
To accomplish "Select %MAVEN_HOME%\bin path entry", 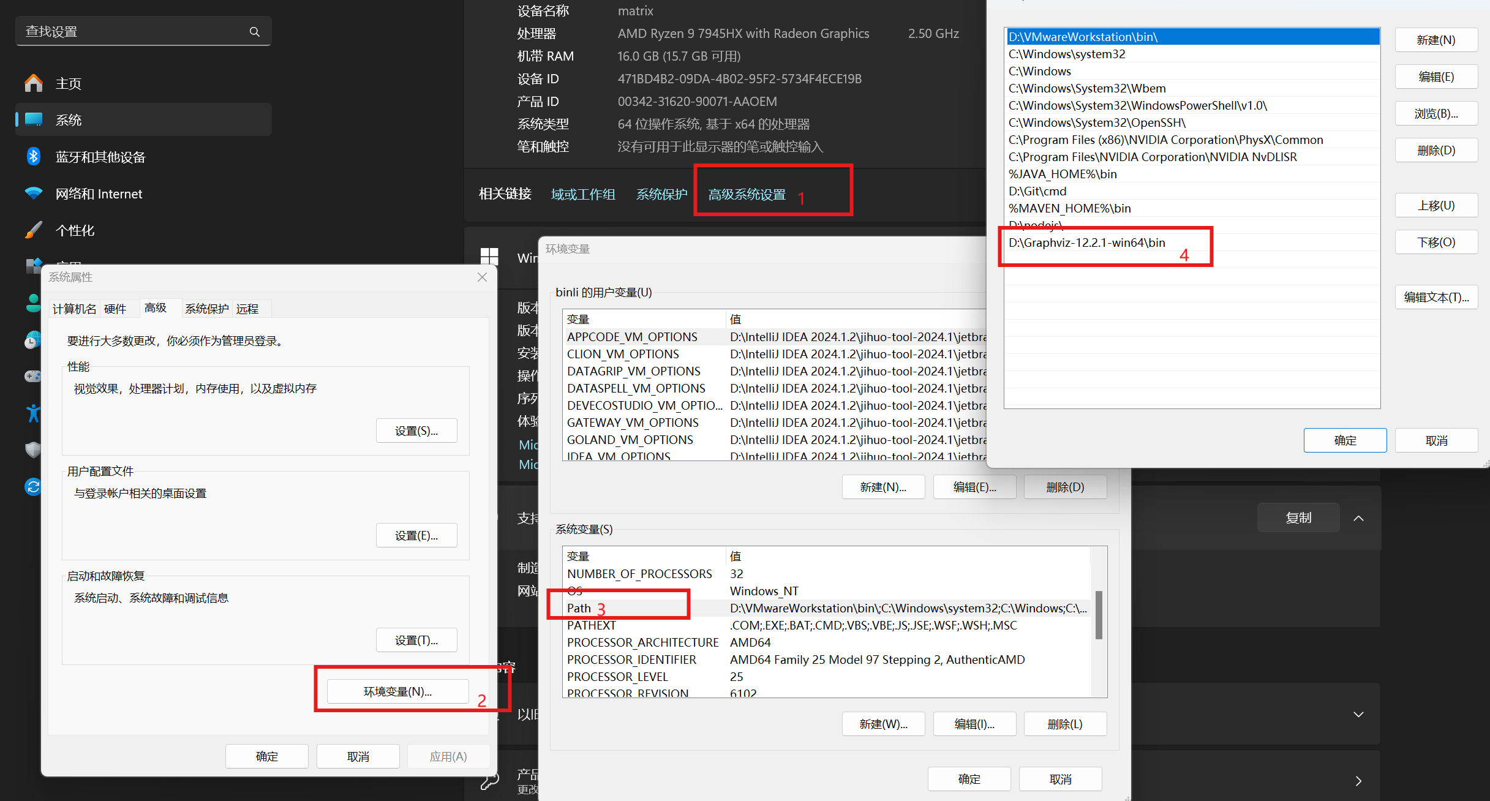I will [1192, 208].
